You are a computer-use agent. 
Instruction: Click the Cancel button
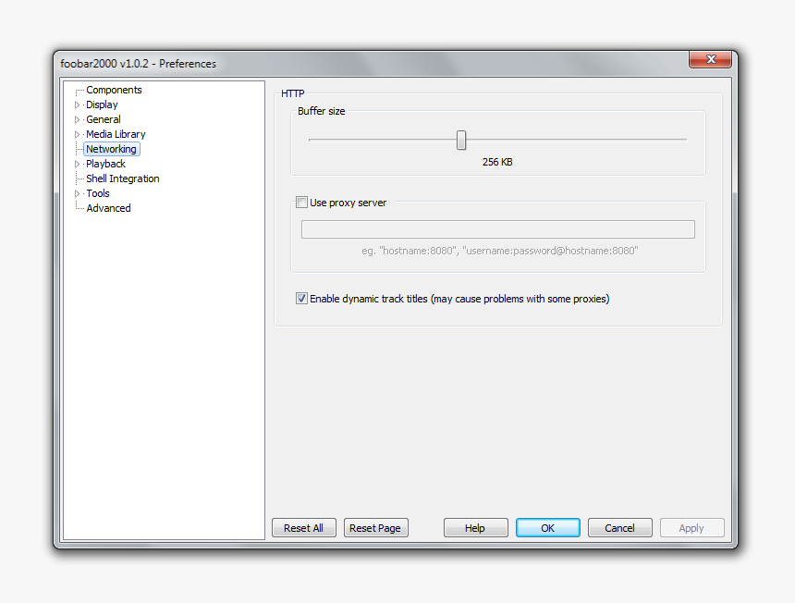click(619, 528)
